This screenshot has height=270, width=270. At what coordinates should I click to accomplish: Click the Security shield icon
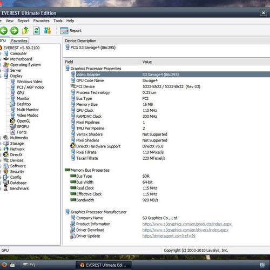click(x=6, y=172)
